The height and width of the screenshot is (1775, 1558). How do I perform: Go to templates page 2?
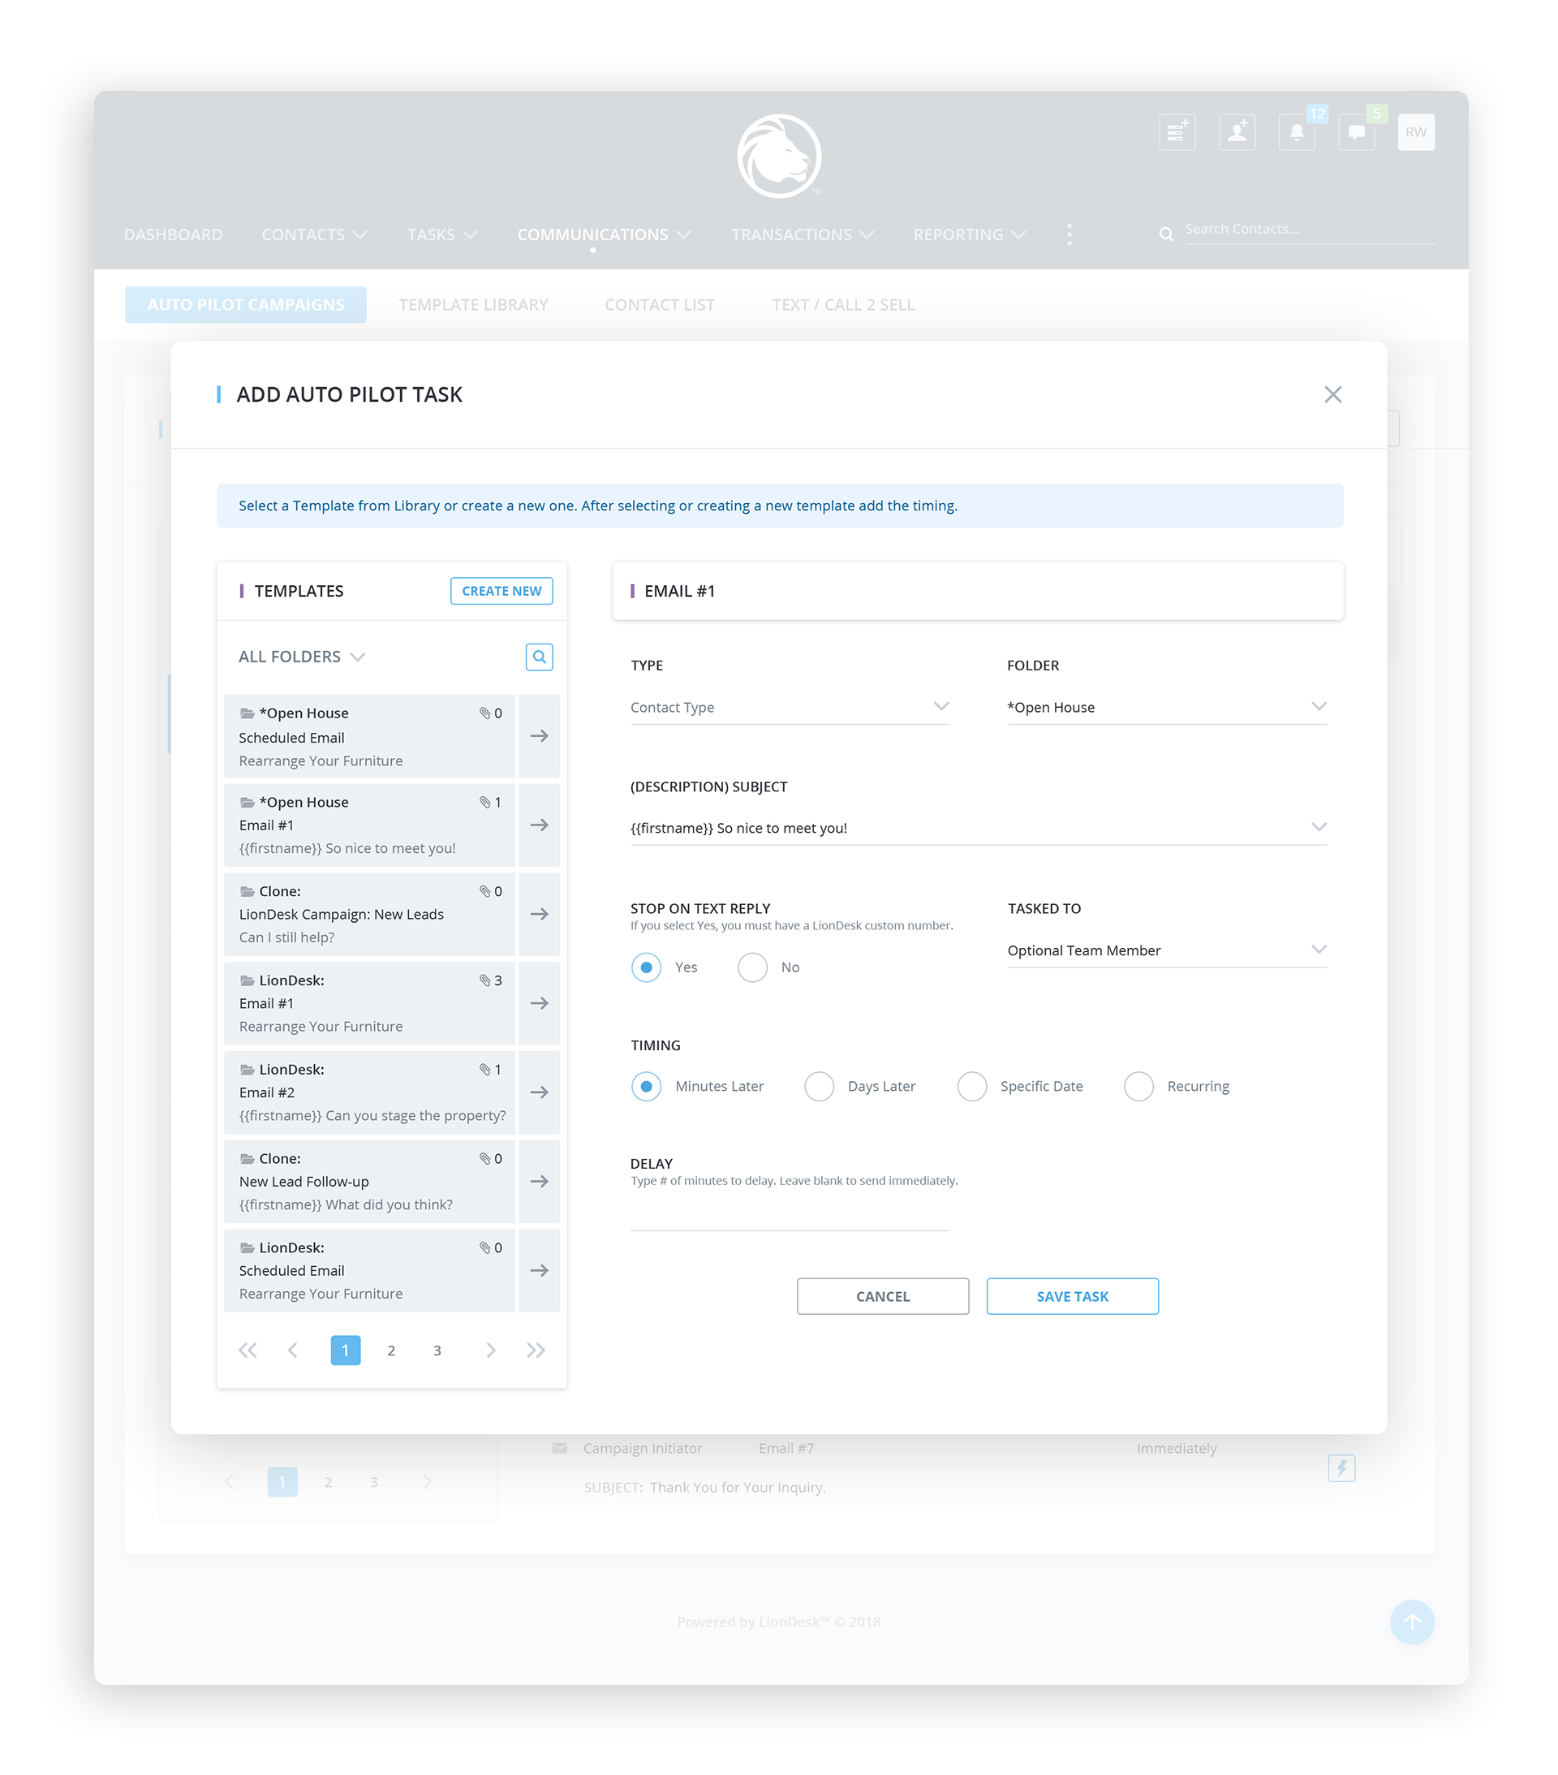(391, 1350)
